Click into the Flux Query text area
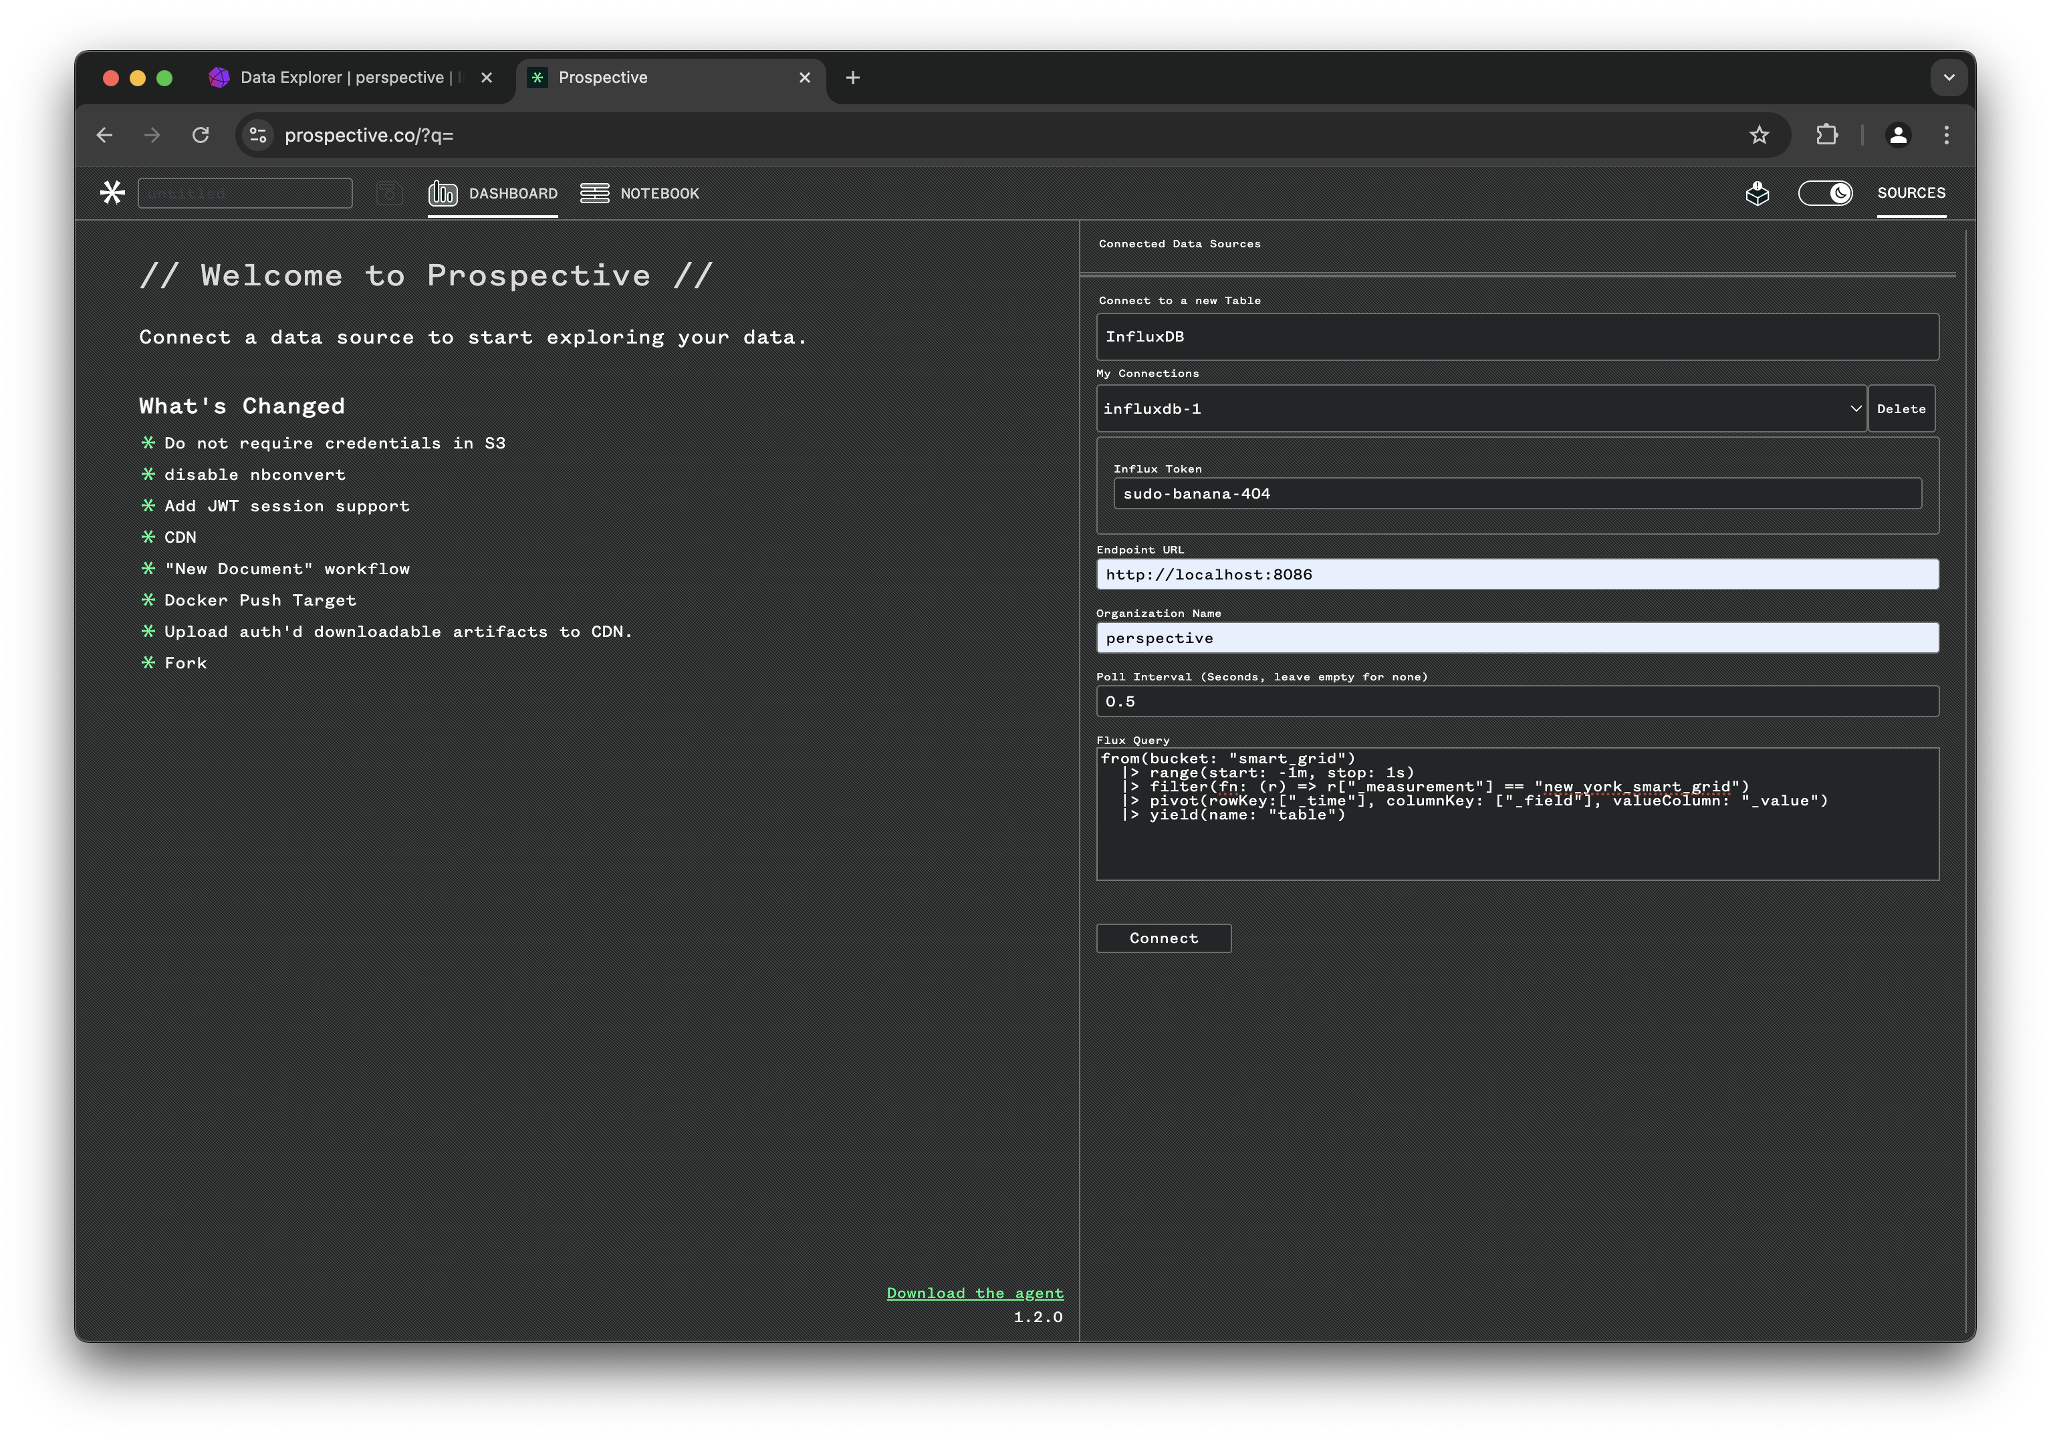This screenshot has height=1441, width=2051. click(x=1517, y=814)
